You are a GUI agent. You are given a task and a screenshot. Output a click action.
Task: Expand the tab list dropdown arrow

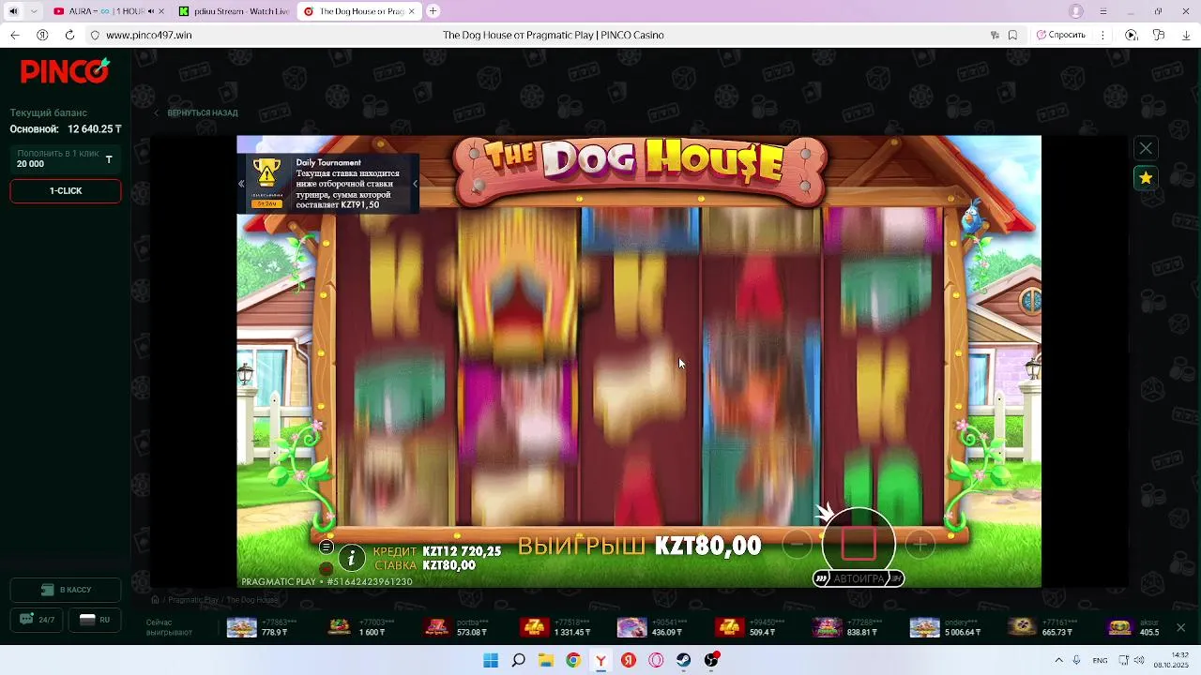click(x=34, y=11)
